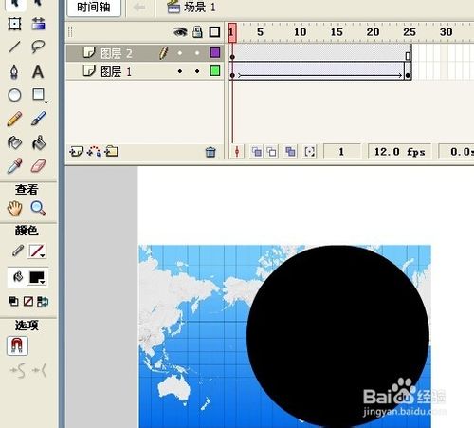
Task: Click the Delete Layer trash icon
Action: pos(210,152)
